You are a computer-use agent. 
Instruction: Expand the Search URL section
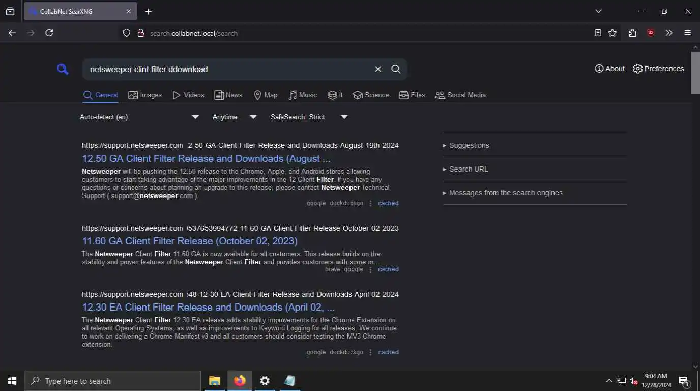535,169
